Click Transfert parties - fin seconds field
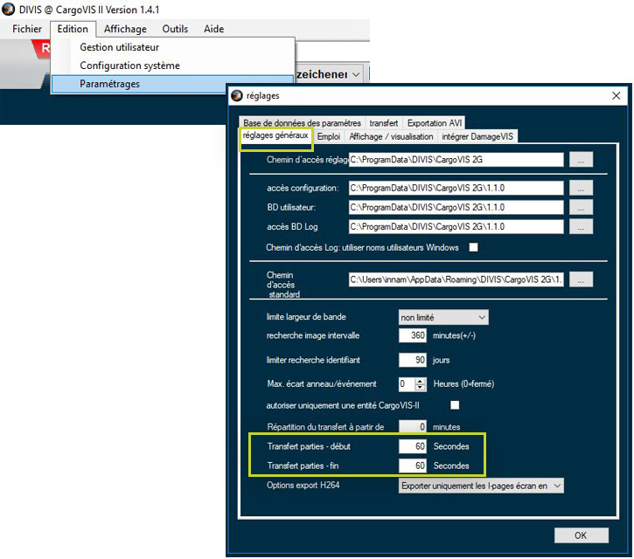Image resolution: width=634 pixels, height=559 pixels. click(413, 466)
